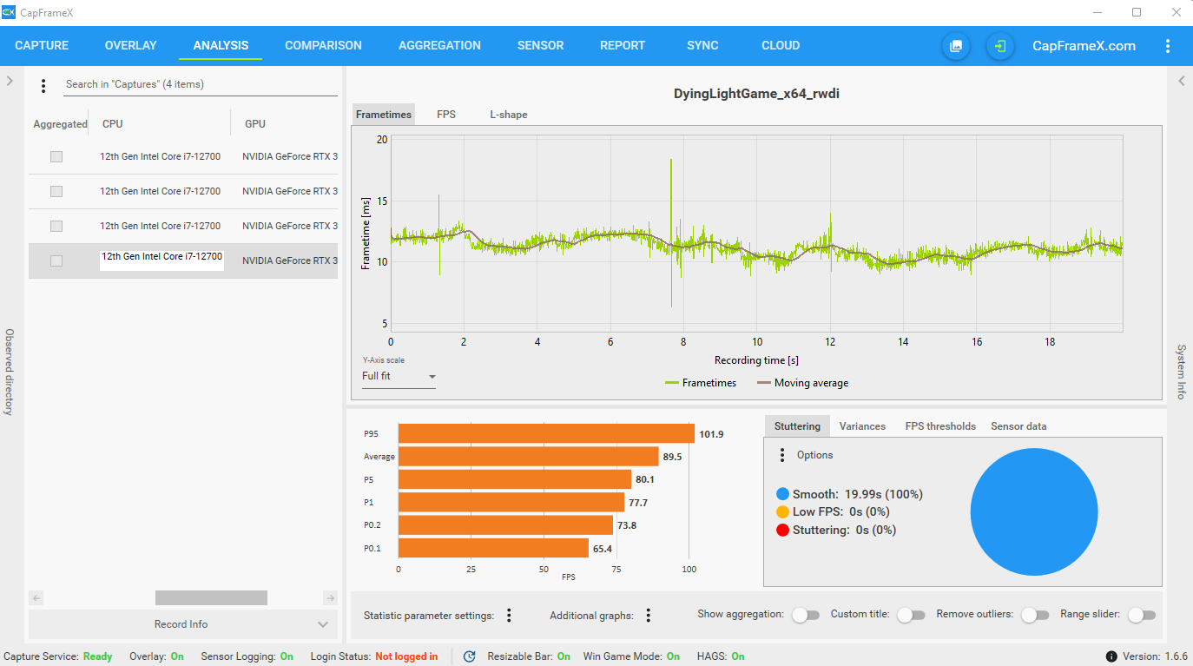Click the horizontal scrollbar thumb under captures
The height and width of the screenshot is (666, 1193).
(211, 598)
